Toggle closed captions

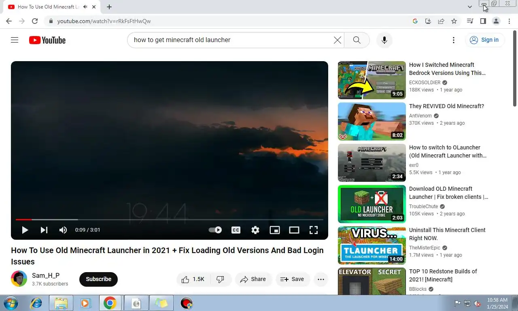click(x=236, y=230)
